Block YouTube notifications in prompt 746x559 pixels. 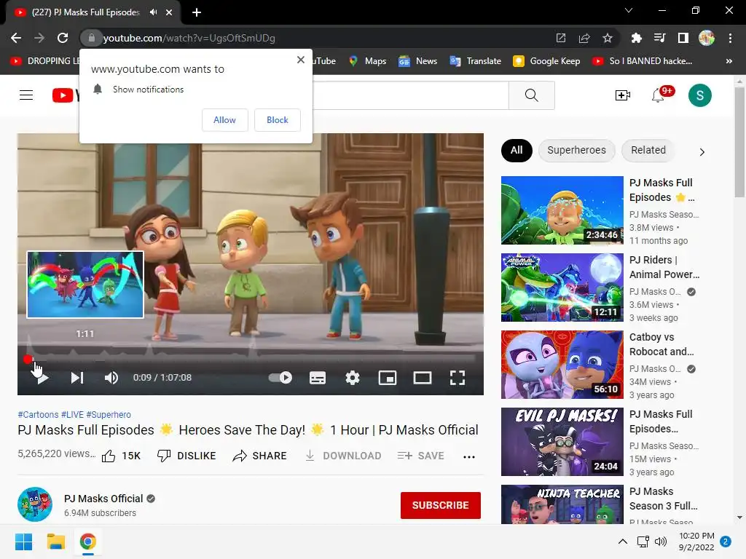click(278, 120)
